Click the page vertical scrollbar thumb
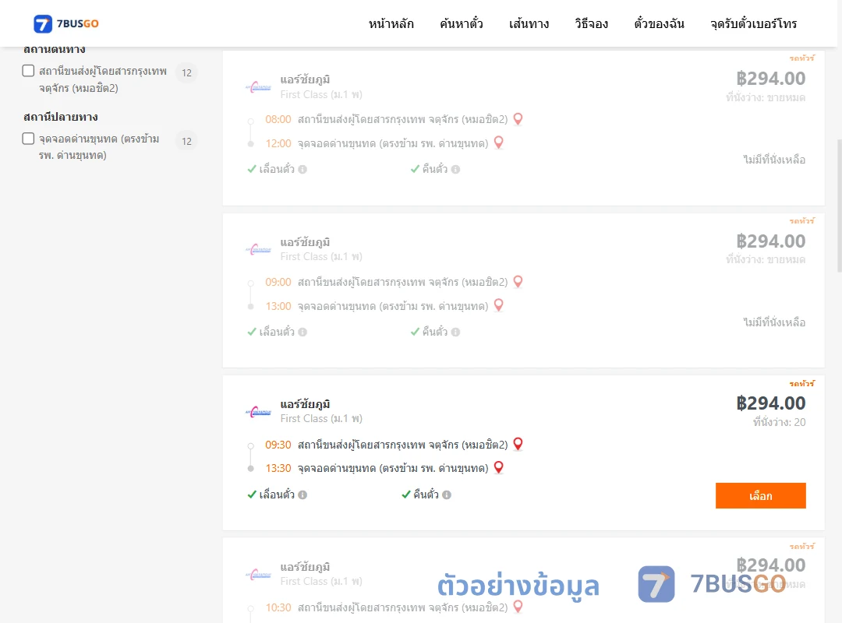 (x=839, y=206)
